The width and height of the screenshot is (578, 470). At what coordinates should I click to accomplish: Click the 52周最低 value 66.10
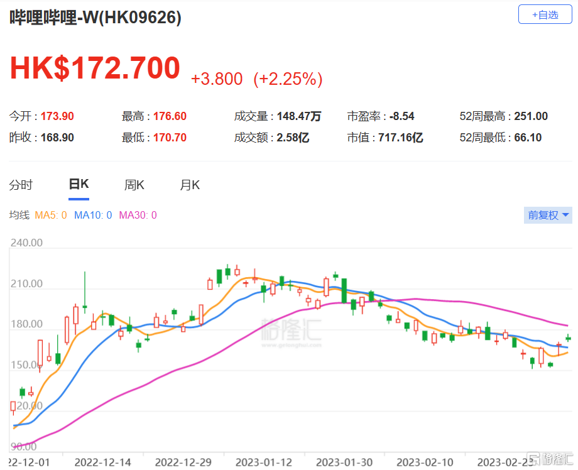click(x=528, y=138)
